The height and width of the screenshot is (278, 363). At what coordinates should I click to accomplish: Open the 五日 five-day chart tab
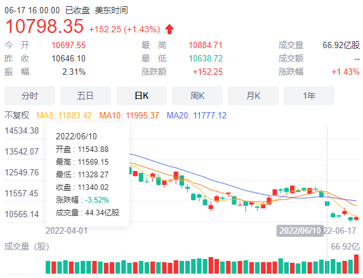86,96
